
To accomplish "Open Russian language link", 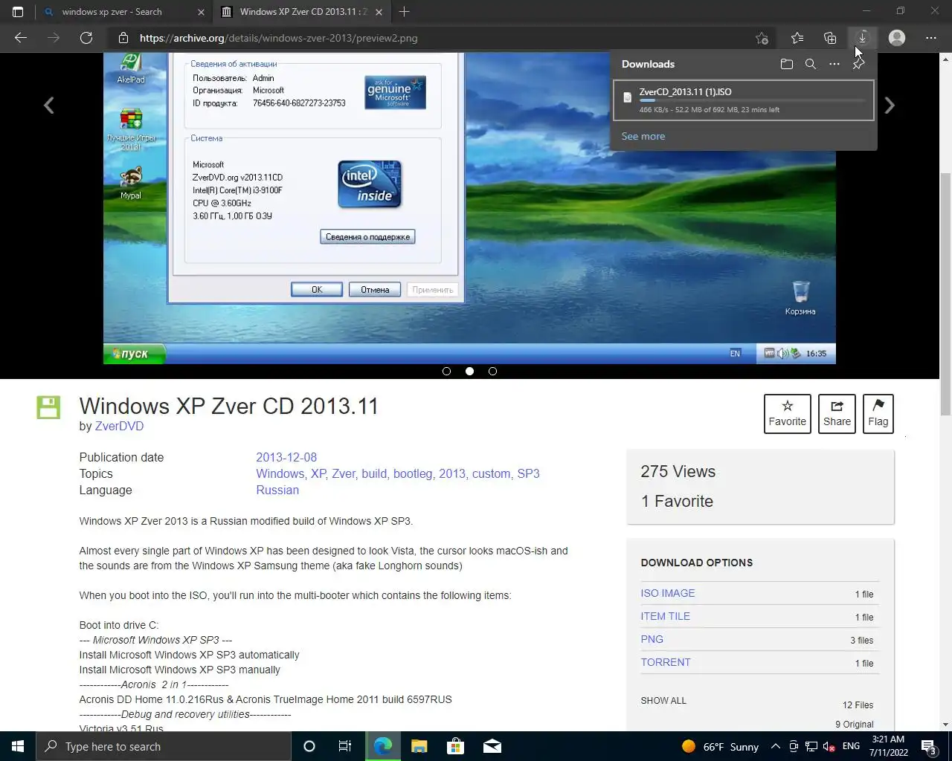I will click(277, 490).
